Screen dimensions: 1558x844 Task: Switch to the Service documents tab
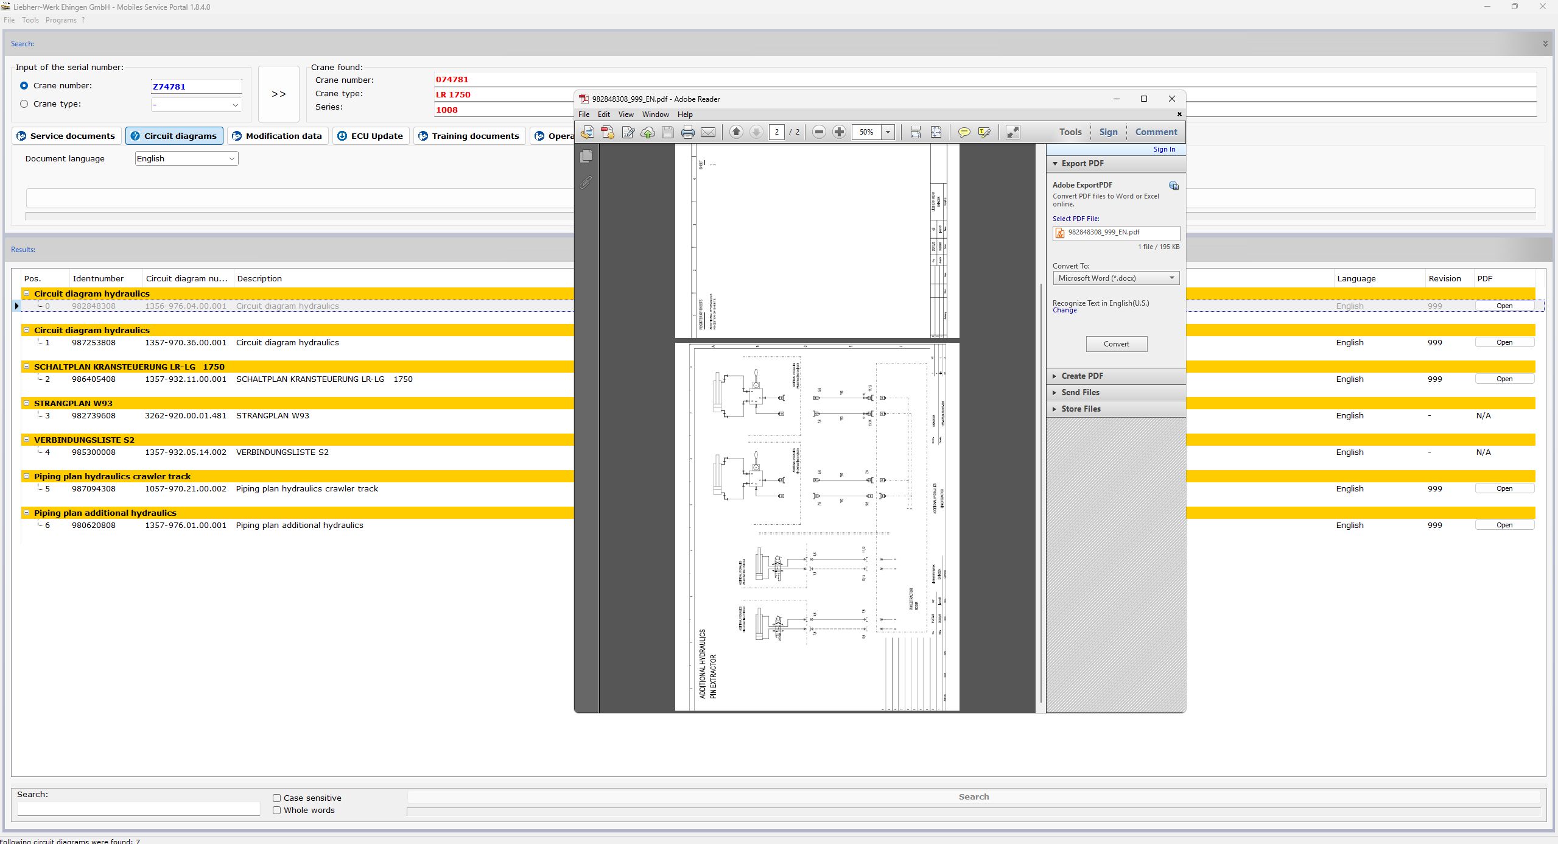coord(66,136)
